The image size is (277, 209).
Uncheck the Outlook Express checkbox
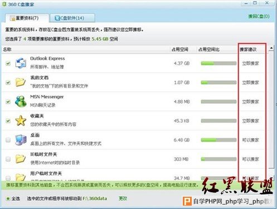[8, 64]
